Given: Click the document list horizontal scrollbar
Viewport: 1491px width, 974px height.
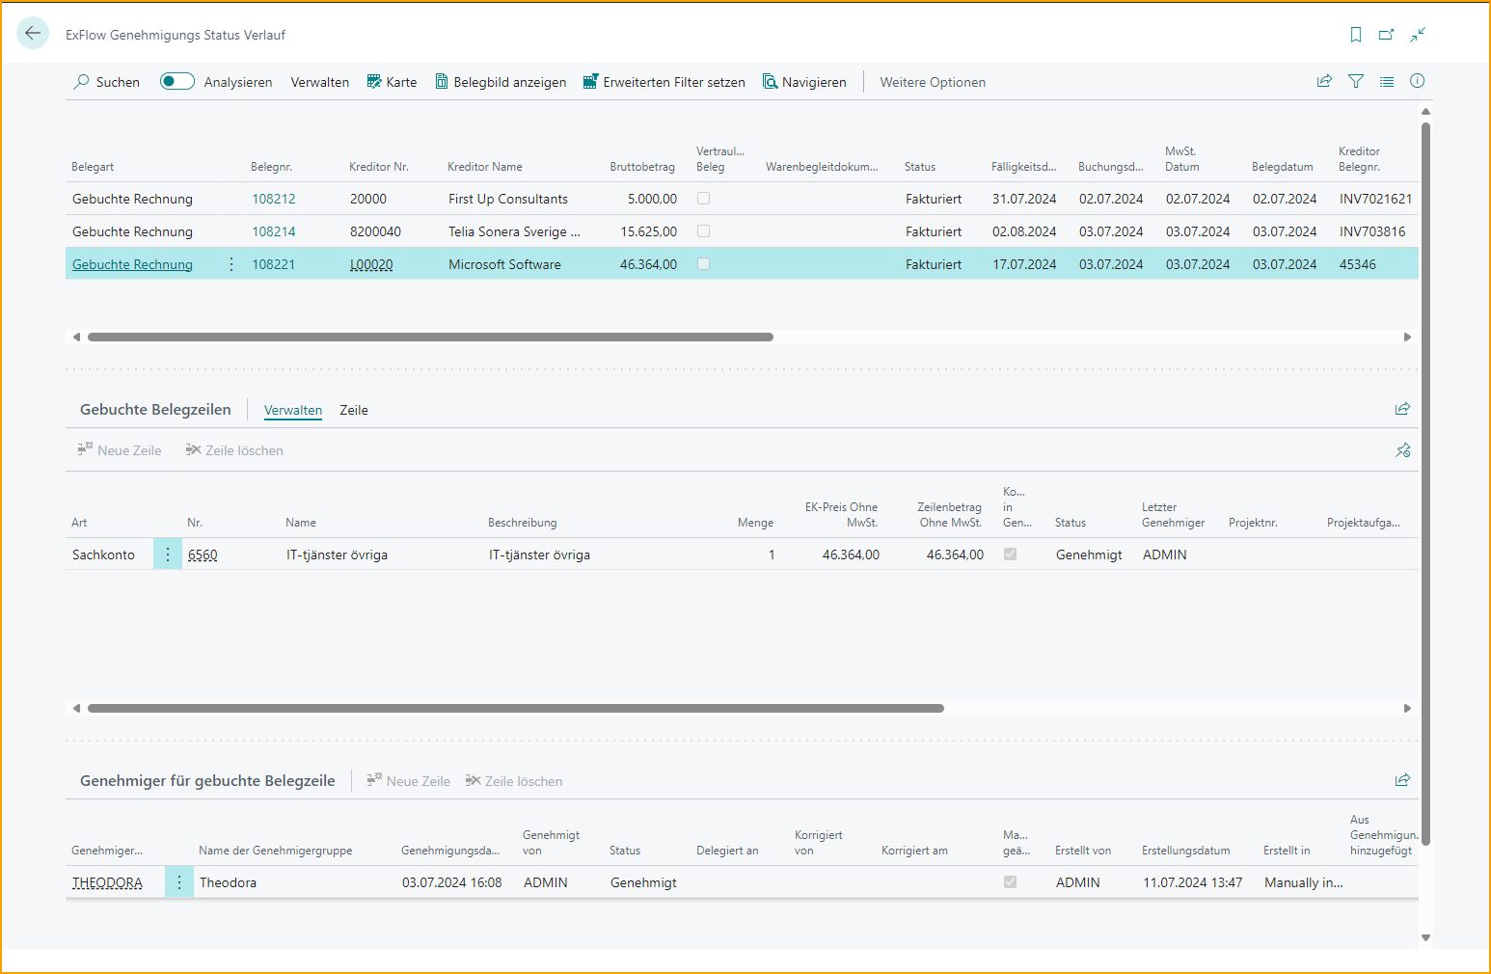Looking at the screenshot, I should [430, 338].
